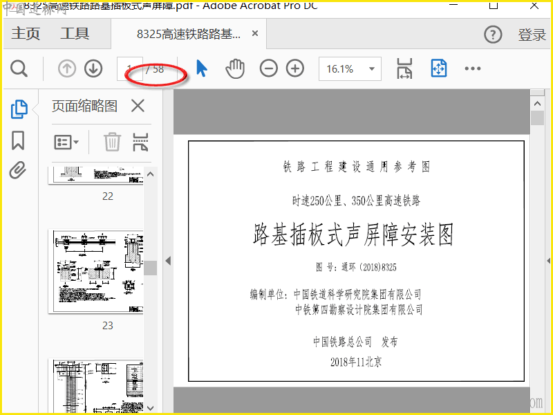Maximize the Acrobat window
Screen dimensions: 553x415
tap(494, 5)
